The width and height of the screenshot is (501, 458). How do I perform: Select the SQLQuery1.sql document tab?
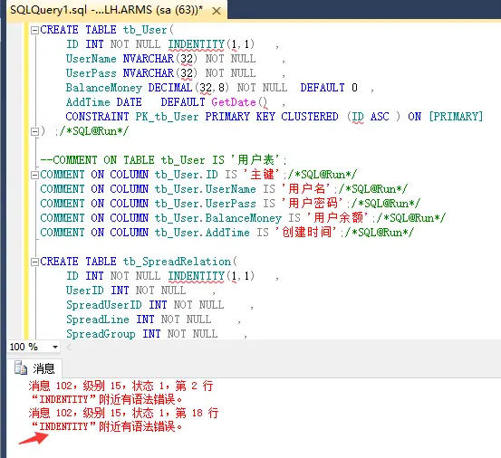pos(107,10)
